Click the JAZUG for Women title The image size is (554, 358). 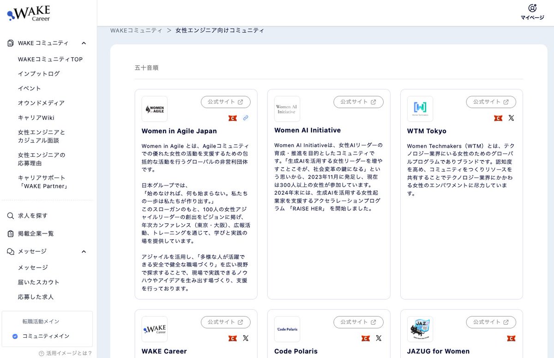tap(438, 351)
